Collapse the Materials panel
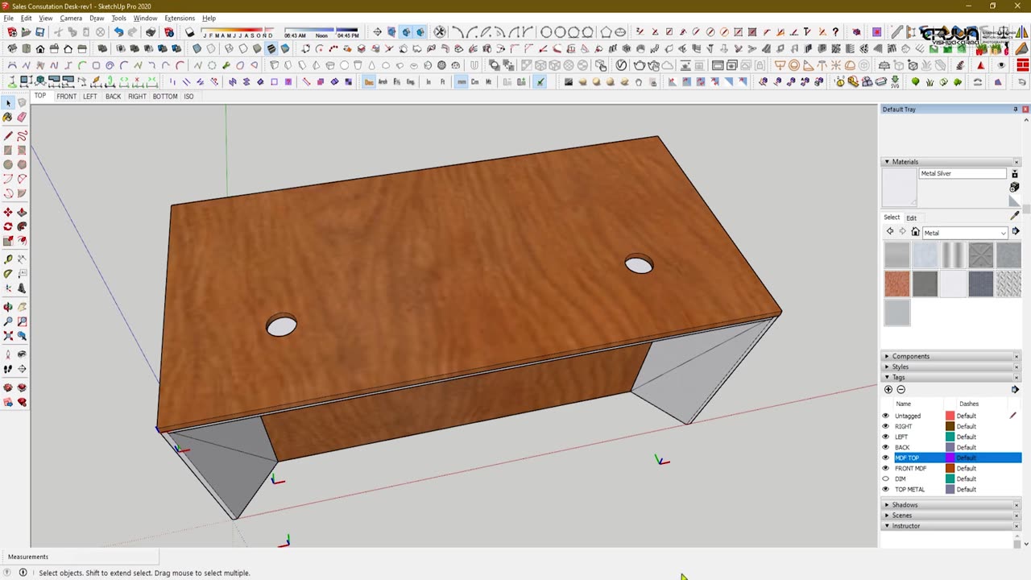The width and height of the screenshot is (1031, 580). 887,162
